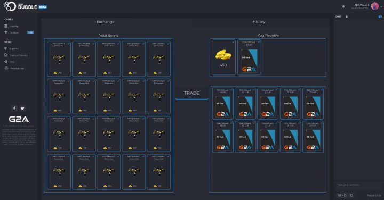
Task: Untick the You Receive G2A gift card checkmark
Action: click(259, 42)
